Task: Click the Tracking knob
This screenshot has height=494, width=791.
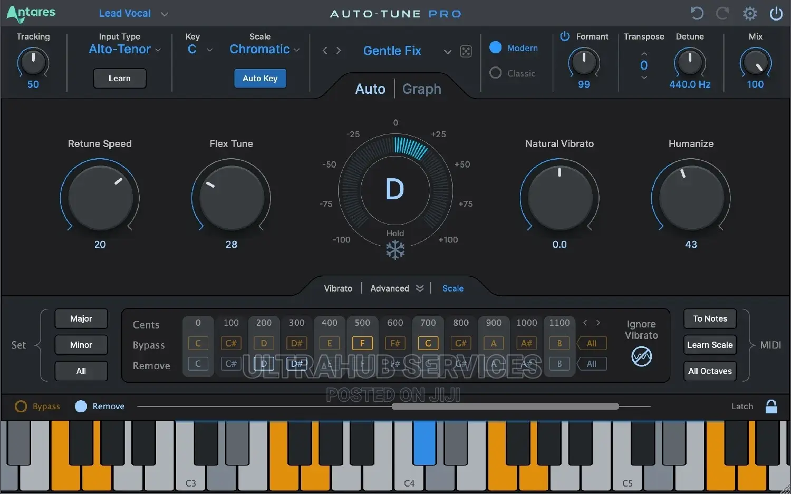Action: [x=33, y=63]
